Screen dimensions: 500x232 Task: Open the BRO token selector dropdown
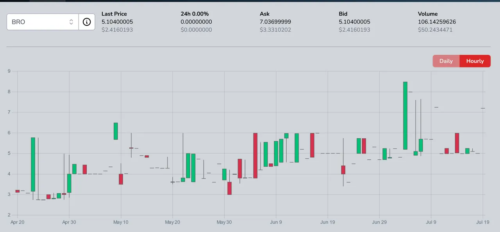click(43, 22)
